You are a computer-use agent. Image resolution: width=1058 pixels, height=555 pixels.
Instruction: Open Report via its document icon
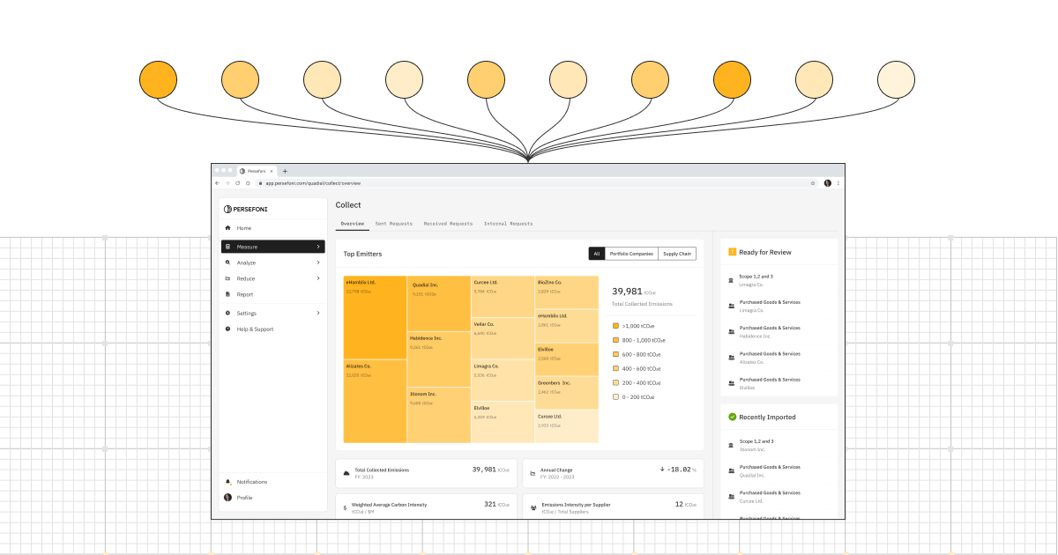pyautogui.click(x=227, y=294)
